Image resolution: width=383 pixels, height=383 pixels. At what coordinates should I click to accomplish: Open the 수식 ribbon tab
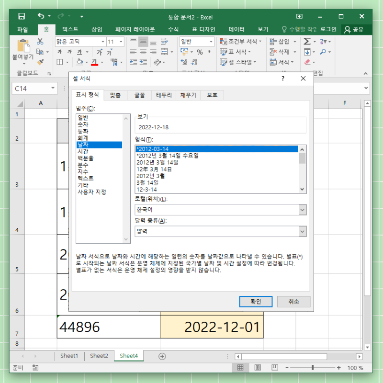(x=173, y=30)
